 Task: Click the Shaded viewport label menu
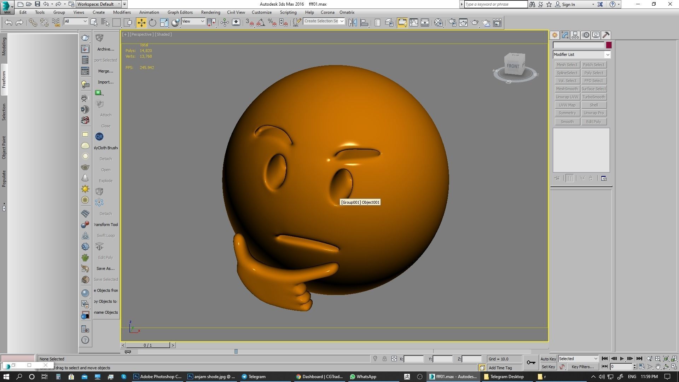[163, 34]
